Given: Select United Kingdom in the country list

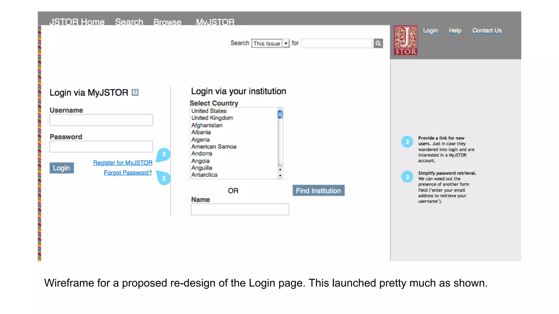Looking at the screenshot, I should (212, 118).
